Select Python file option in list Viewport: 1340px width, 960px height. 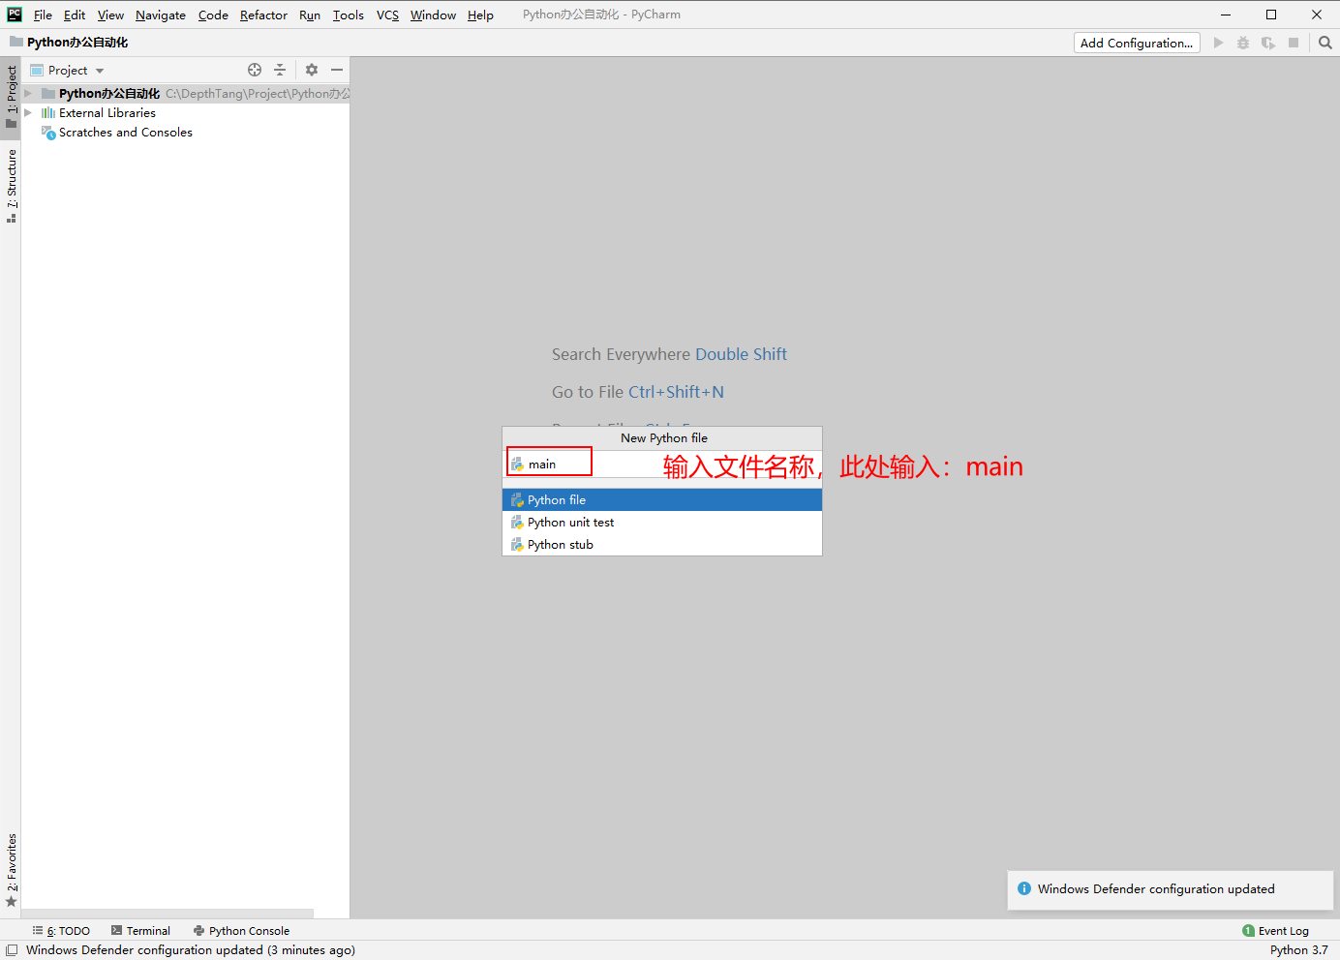pyautogui.click(x=662, y=499)
